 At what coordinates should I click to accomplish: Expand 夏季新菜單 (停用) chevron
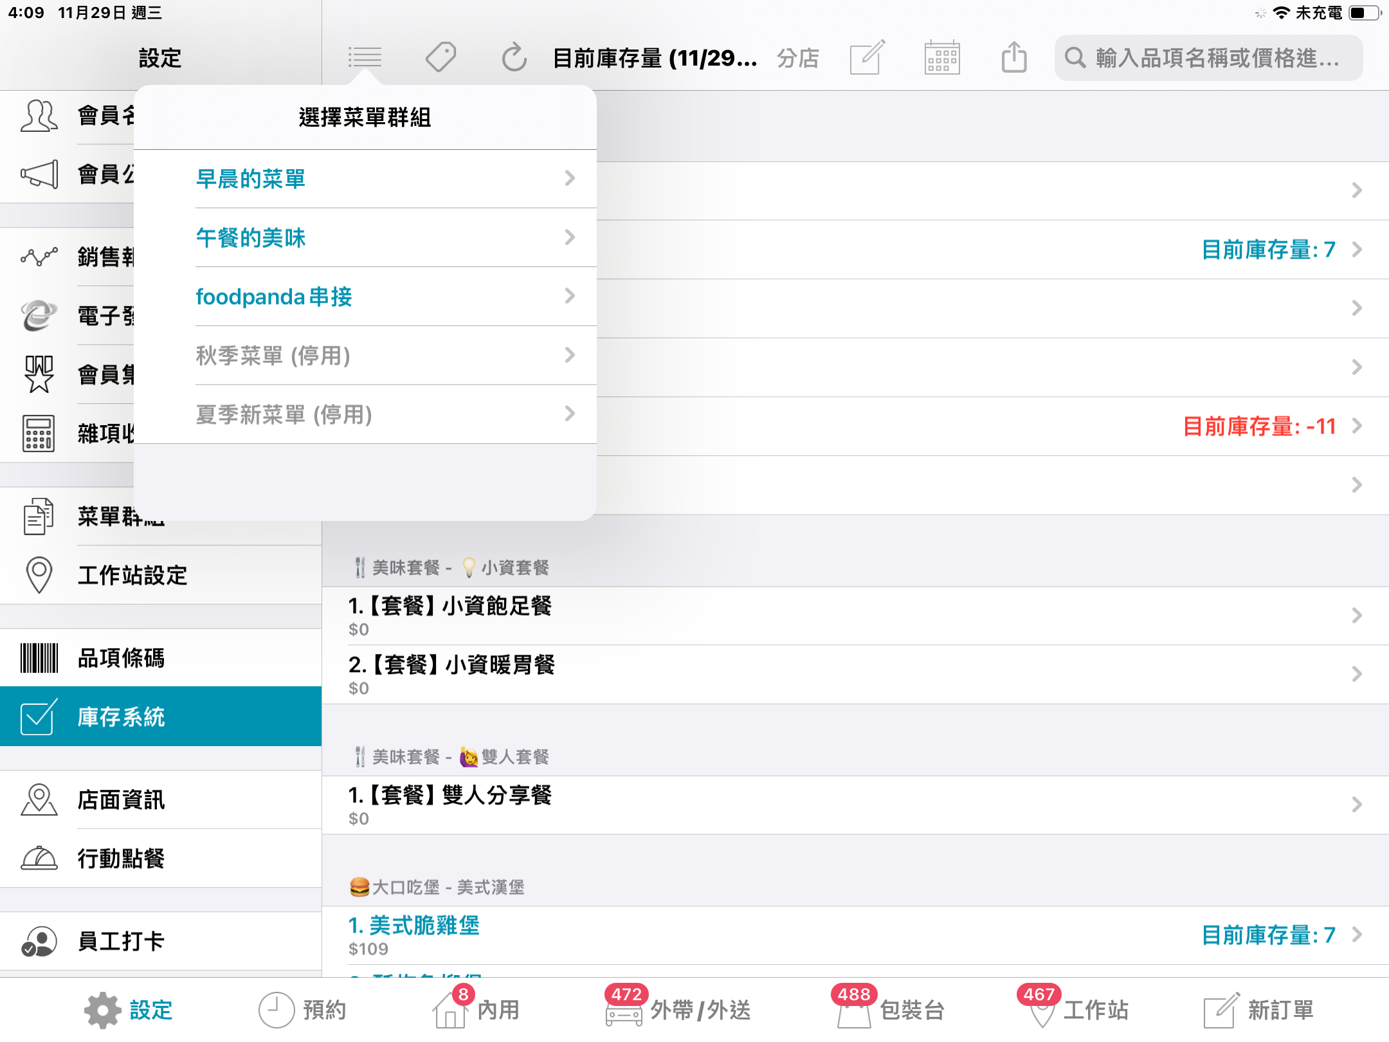[x=570, y=414]
